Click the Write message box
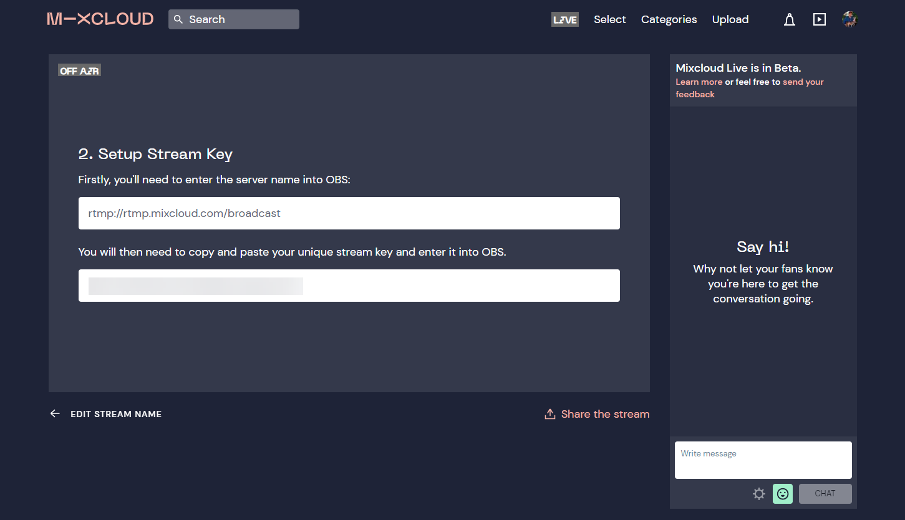This screenshot has height=520, width=905. pos(763,460)
